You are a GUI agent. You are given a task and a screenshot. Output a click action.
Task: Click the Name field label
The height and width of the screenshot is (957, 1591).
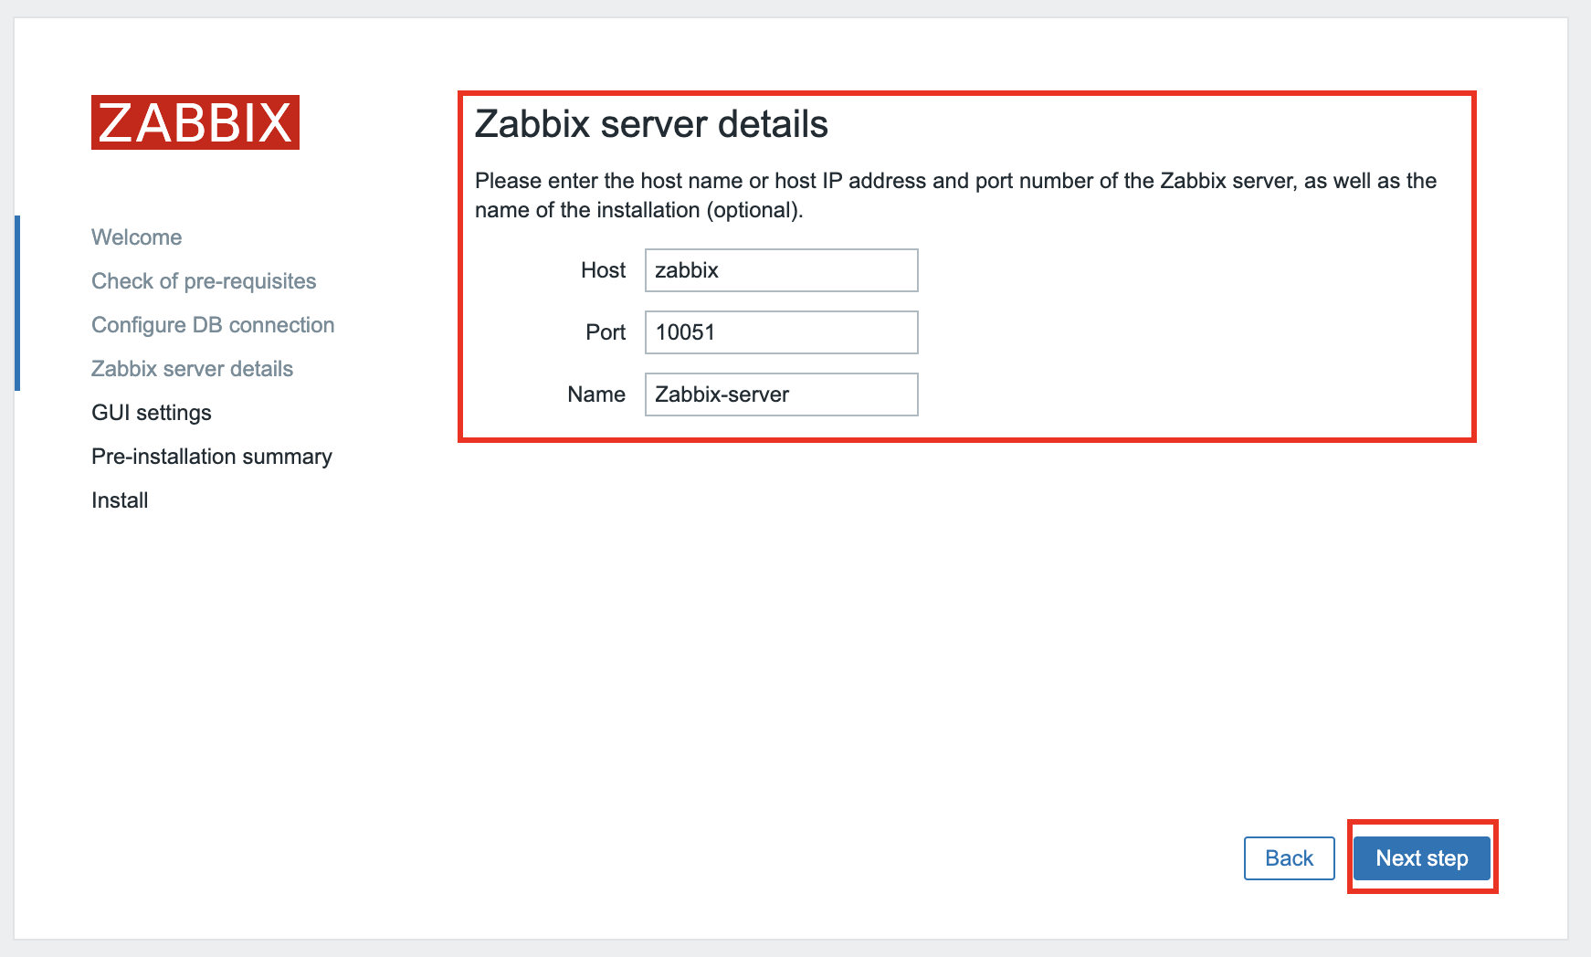pyautogui.click(x=596, y=394)
